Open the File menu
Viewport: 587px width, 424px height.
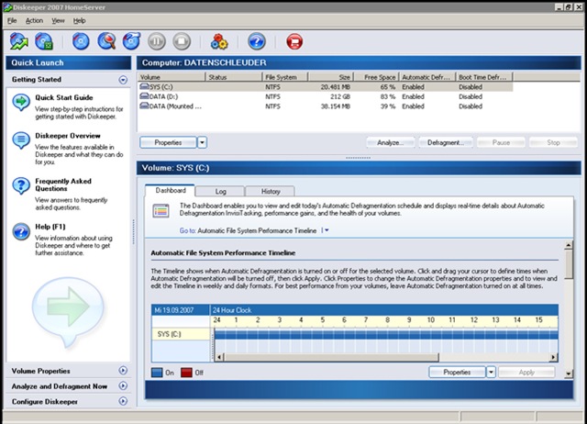[12, 20]
